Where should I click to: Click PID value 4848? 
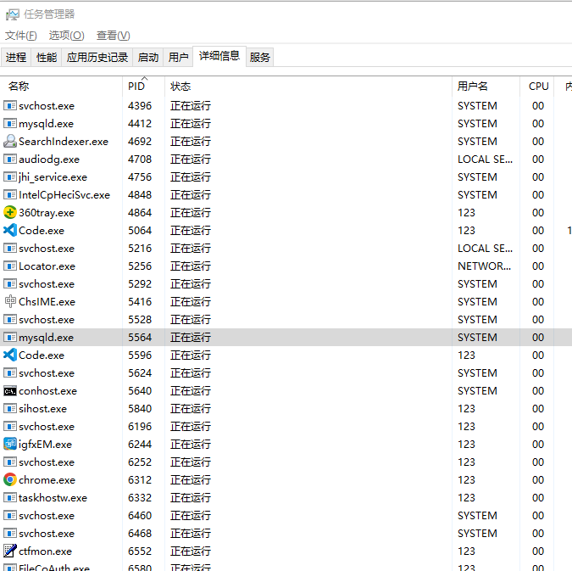[x=140, y=195]
